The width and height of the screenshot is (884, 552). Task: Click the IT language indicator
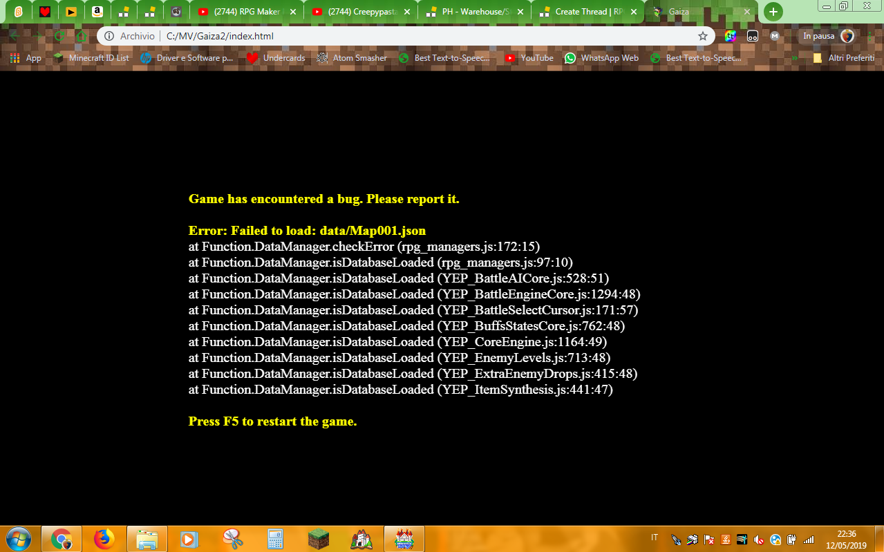pyautogui.click(x=655, y=537)
